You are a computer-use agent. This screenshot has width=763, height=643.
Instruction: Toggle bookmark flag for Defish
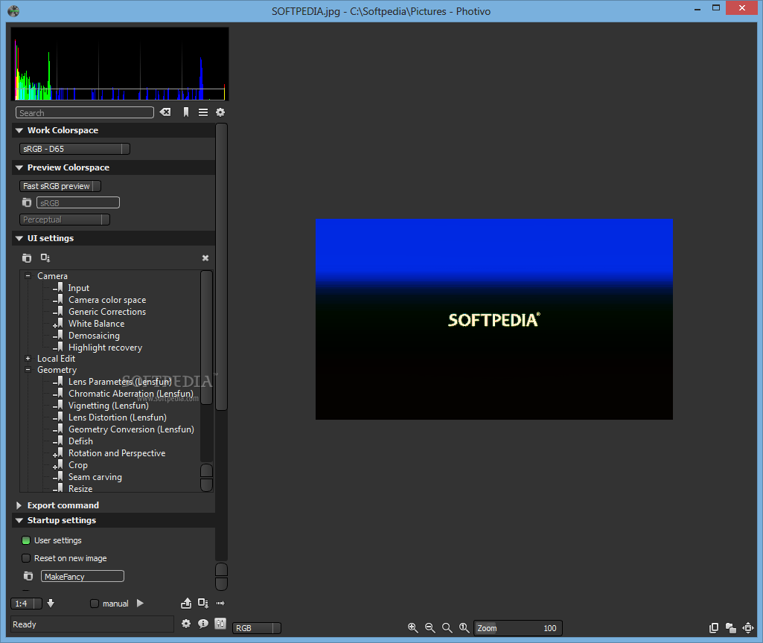[x=60, y=441]
